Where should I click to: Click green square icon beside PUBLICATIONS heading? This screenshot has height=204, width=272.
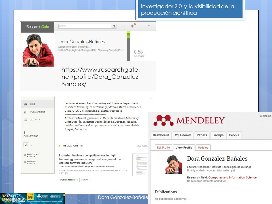pyautogui.click(x=59, y=146)
